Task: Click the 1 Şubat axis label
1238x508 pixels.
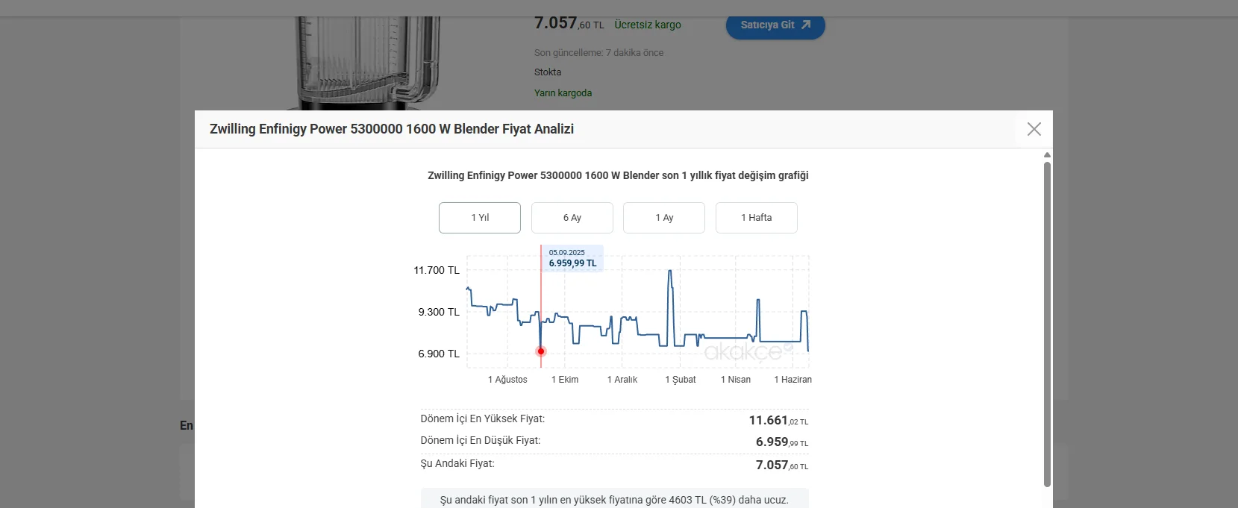Action: [x=681, y=380]
